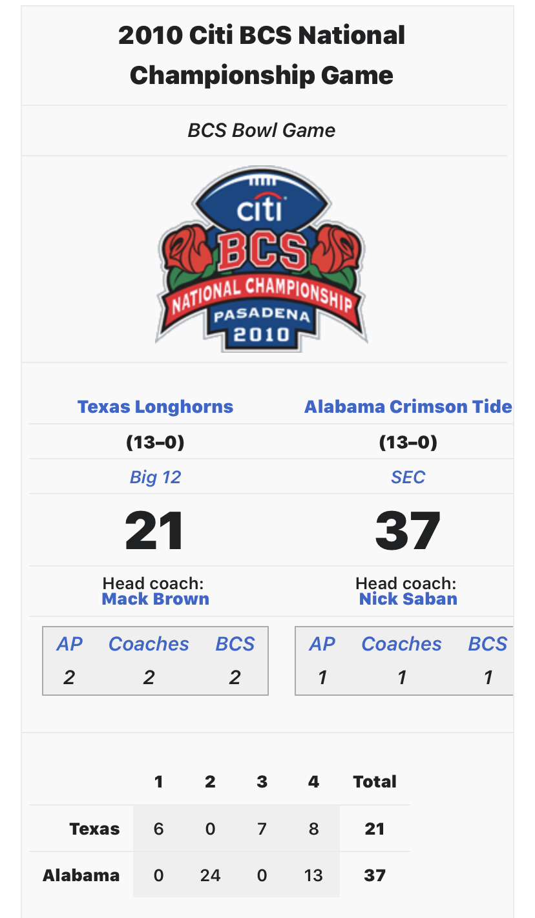This screenshot has width=535, height=918.
Task: Open the Mack Brown coach link
Action: [x=155, y=599]
